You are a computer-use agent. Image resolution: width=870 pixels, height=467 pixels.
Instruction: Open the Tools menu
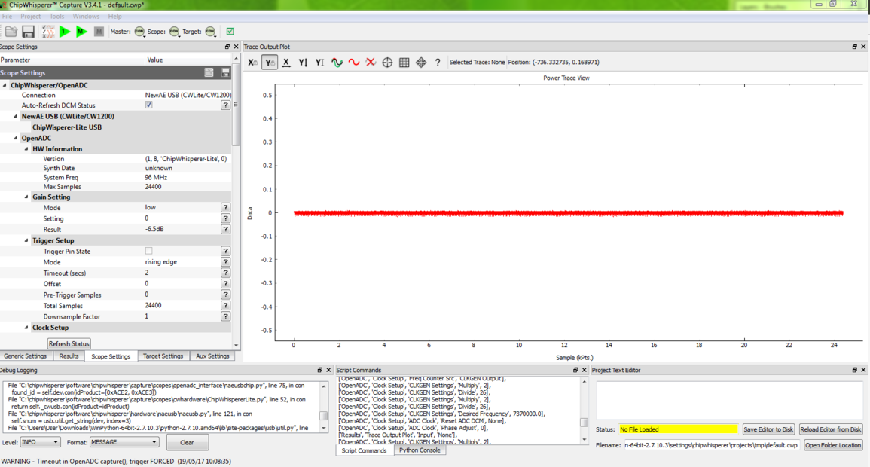56,16
